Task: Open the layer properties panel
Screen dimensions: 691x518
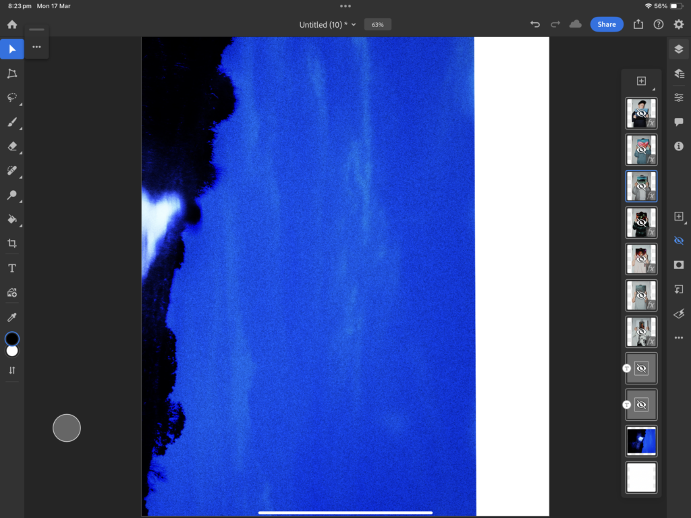Action: tap(679, 98)
